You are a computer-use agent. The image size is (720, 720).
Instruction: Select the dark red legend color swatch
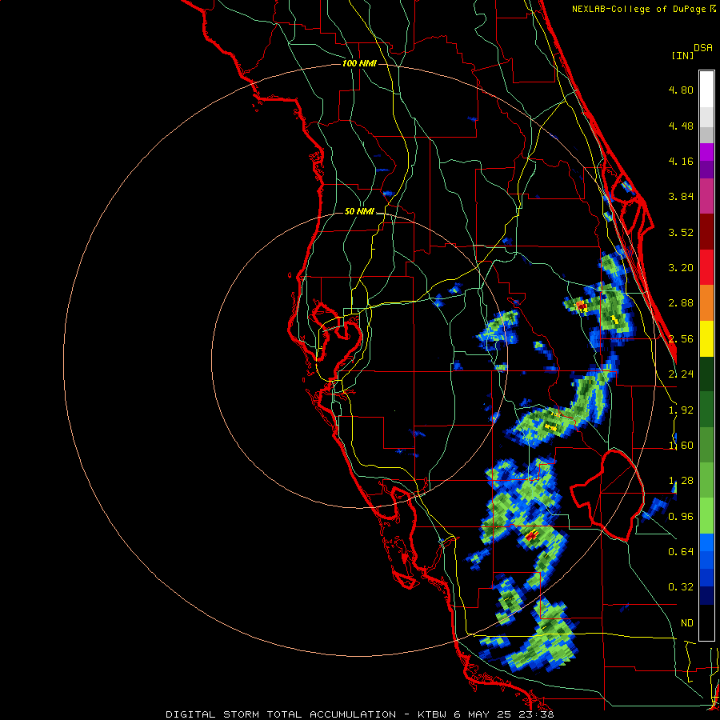(706, 231)
